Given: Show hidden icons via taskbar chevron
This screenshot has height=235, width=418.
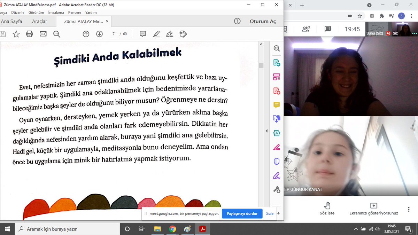Looking at the screenshot, I should coord(356,229).
